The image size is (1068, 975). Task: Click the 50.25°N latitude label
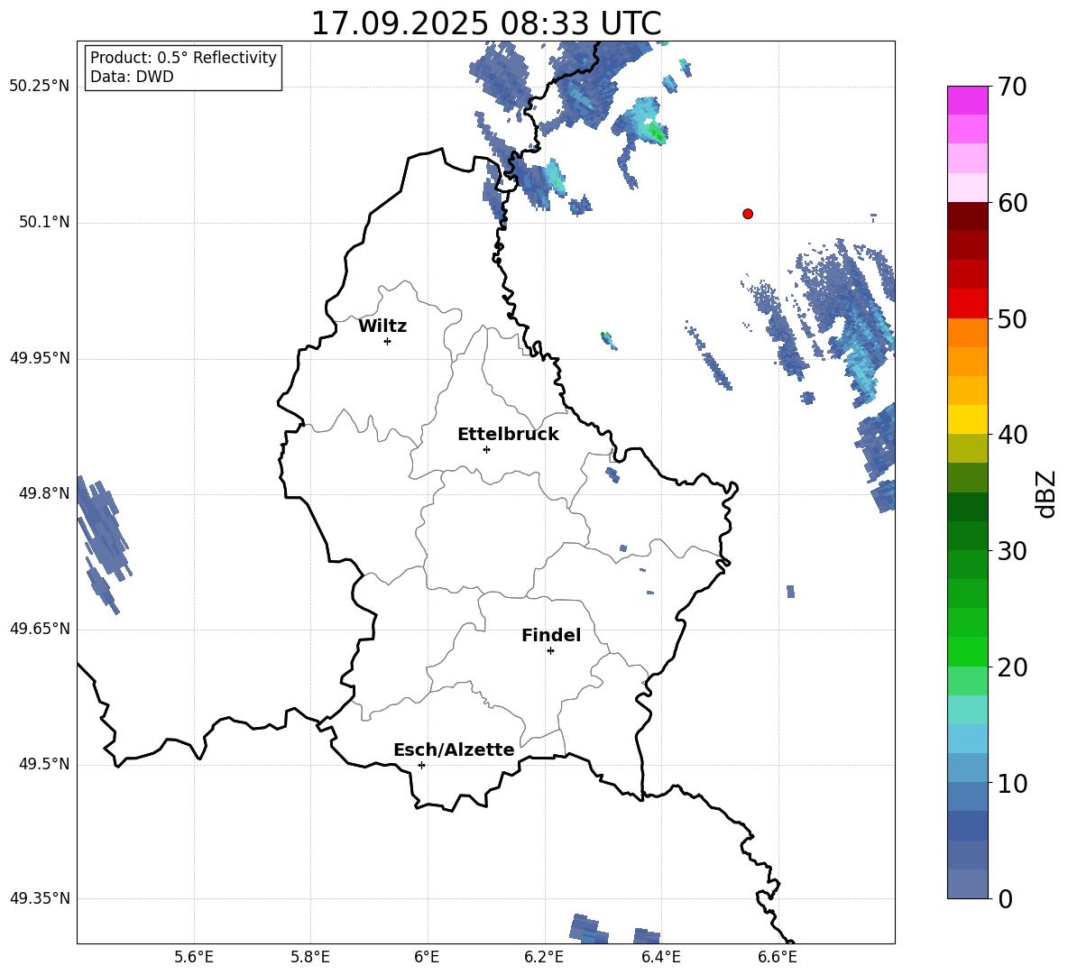pyautogui.click(x=40, y=87)
